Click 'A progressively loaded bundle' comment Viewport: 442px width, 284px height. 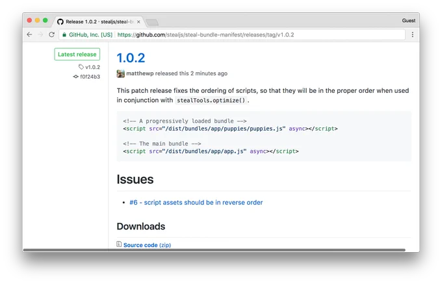coord(185,121)
